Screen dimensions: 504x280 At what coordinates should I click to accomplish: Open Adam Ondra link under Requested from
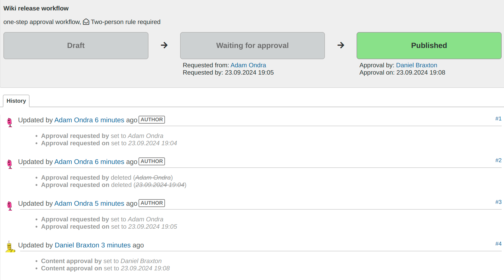(248, 65)
